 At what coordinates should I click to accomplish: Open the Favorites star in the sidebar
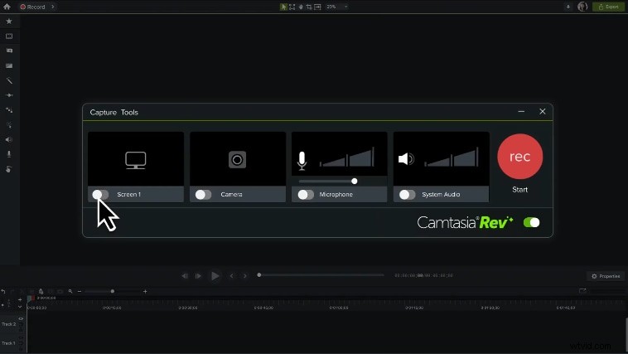tap(9, 22)
